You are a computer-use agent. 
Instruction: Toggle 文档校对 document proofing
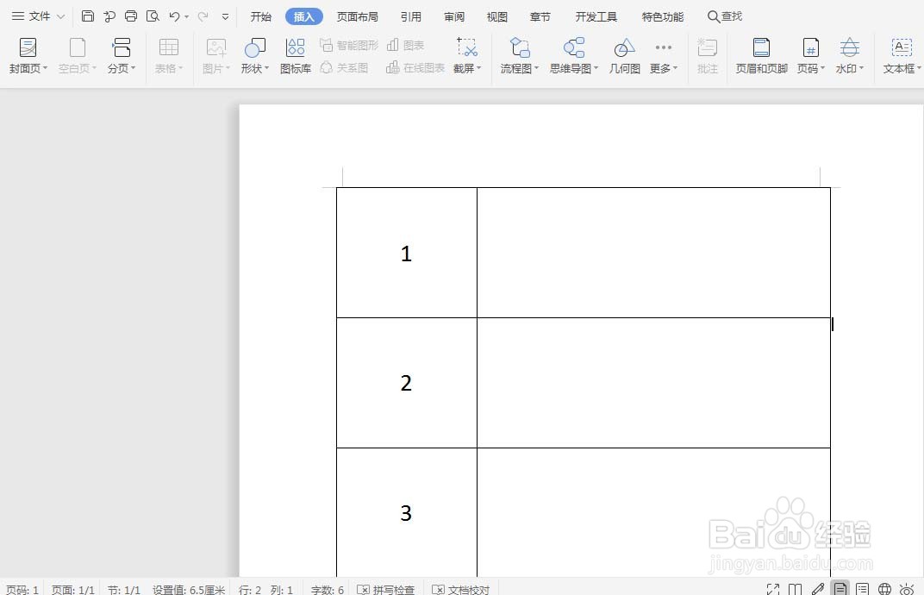click(461, 589)
